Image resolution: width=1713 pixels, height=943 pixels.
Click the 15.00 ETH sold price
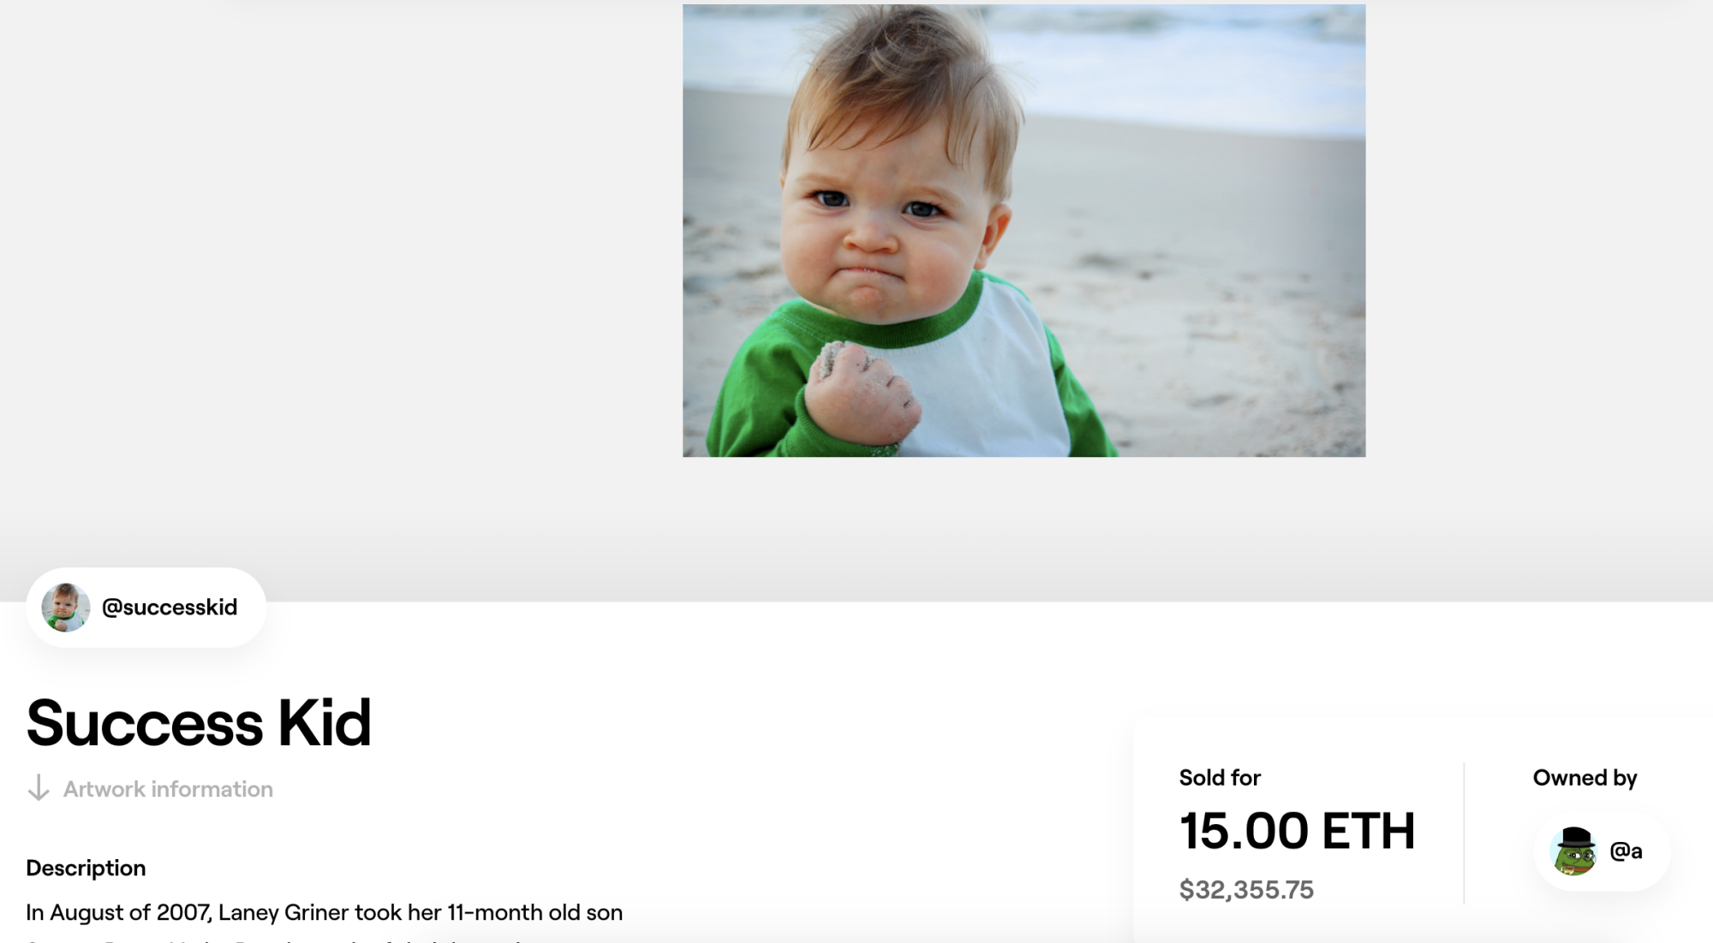pos(1297,831)
